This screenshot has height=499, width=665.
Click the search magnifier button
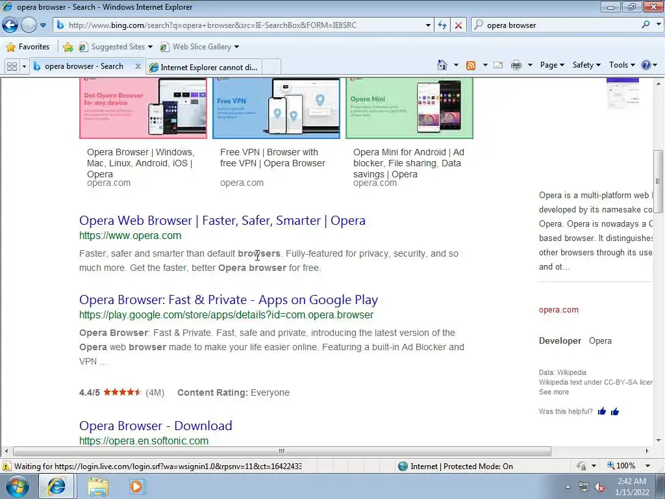click(646, 25)
